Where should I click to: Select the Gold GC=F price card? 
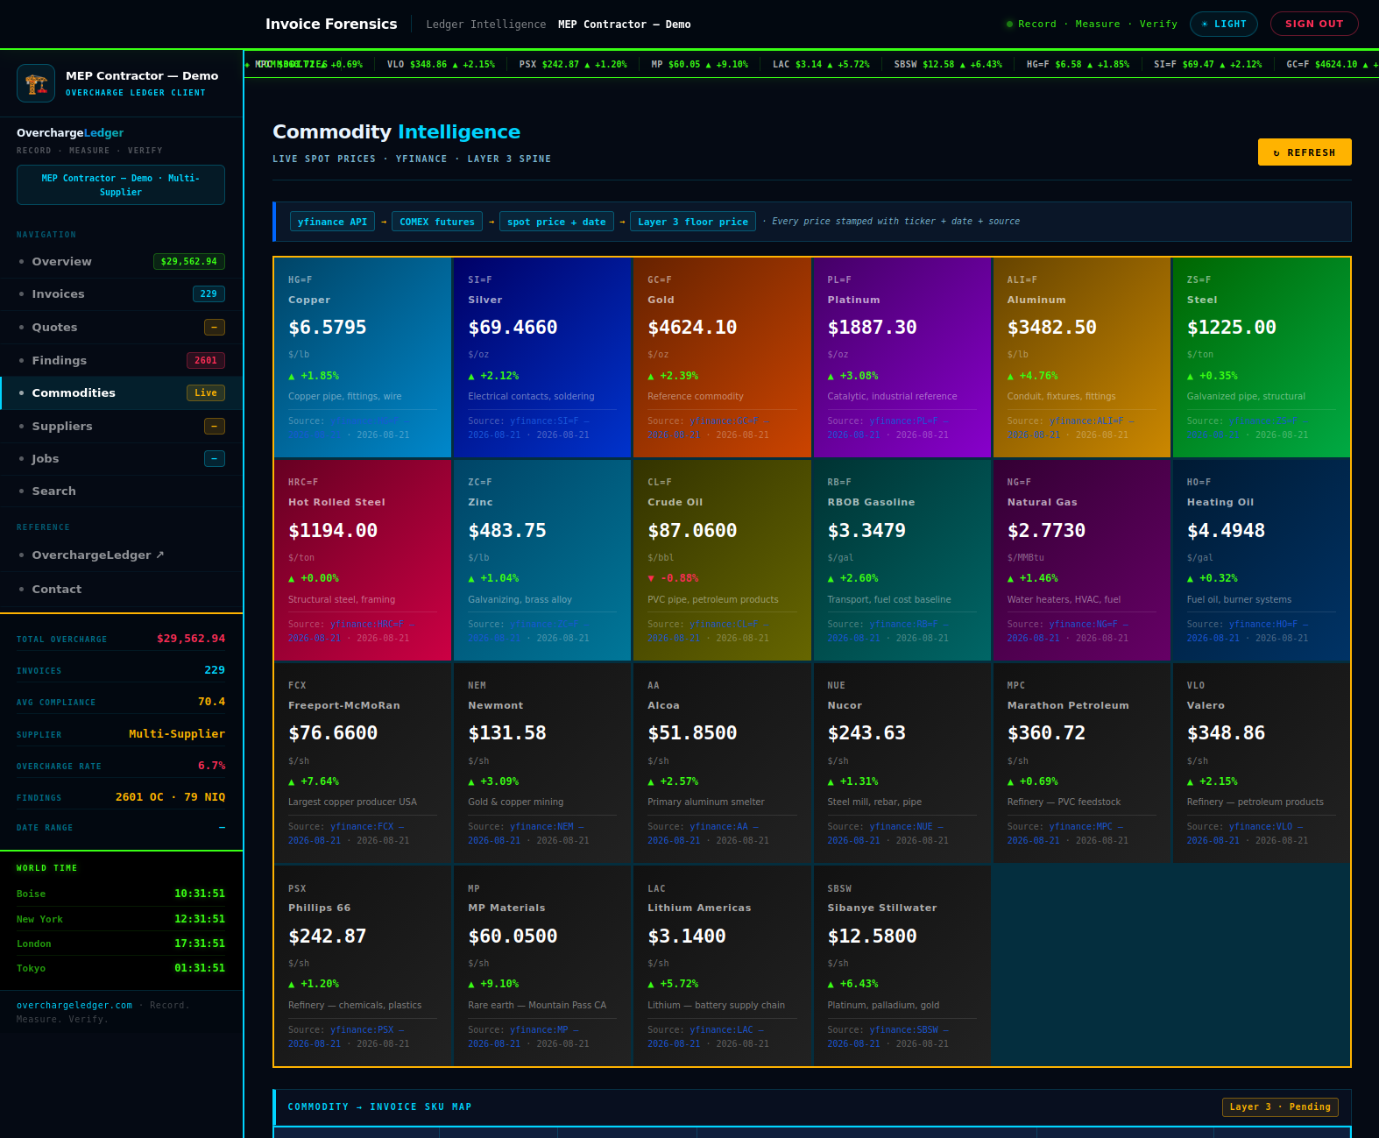[722, 357]
